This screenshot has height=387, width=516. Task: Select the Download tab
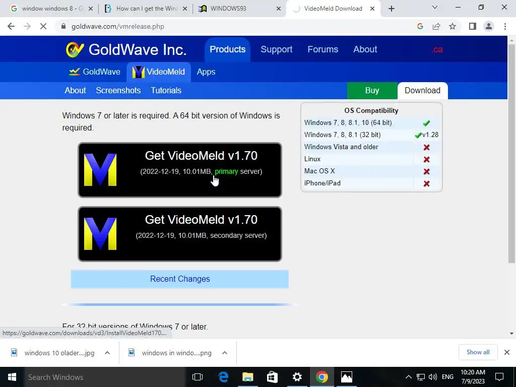(x=423, y=91)
